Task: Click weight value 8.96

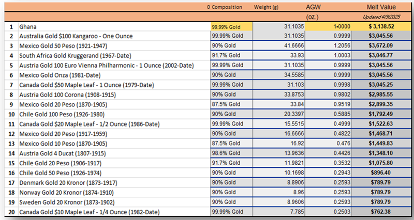Action: 279,192
